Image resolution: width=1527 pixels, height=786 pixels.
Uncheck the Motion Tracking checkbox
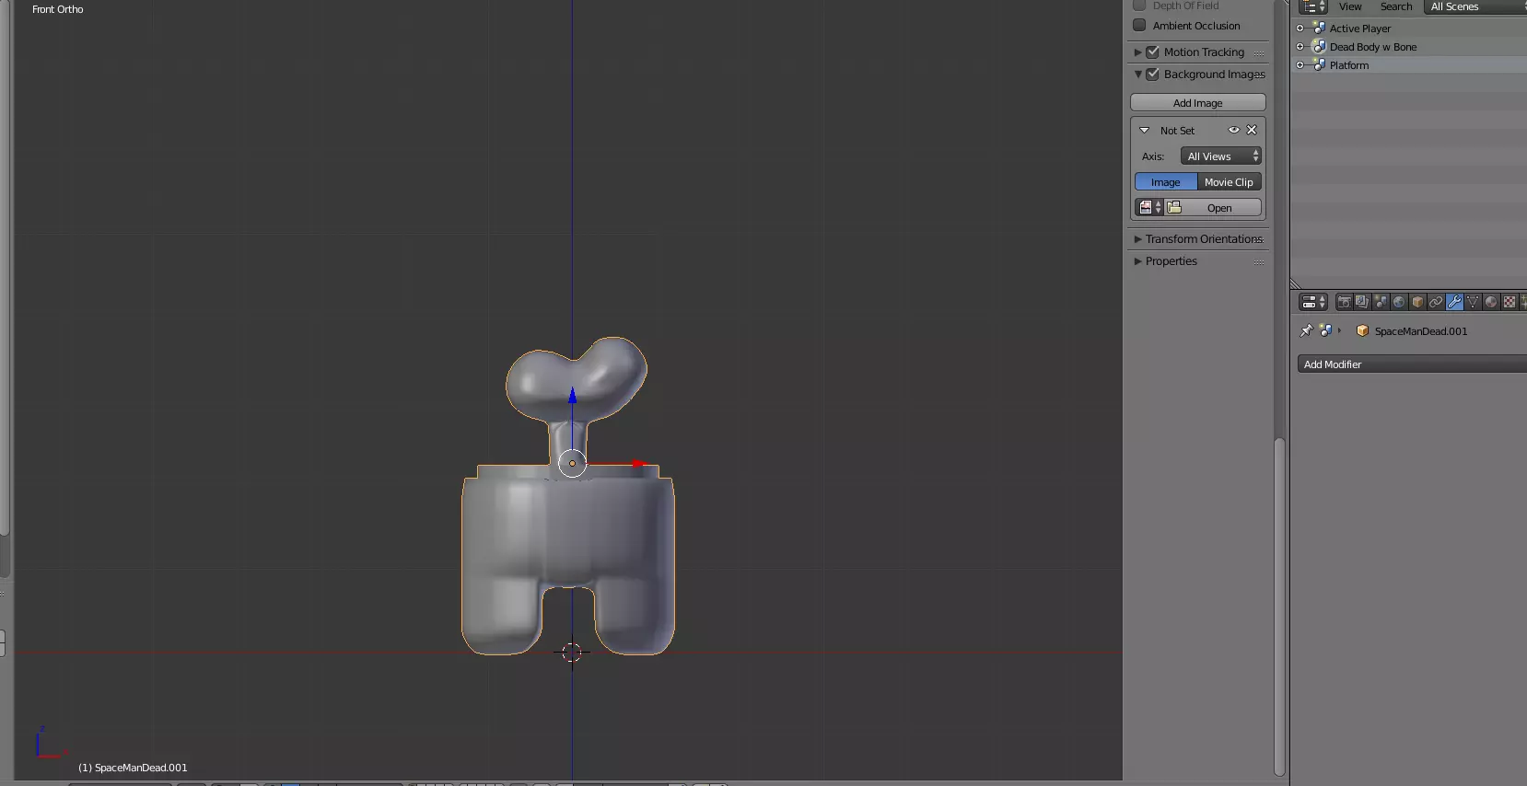click(1152, 52)
